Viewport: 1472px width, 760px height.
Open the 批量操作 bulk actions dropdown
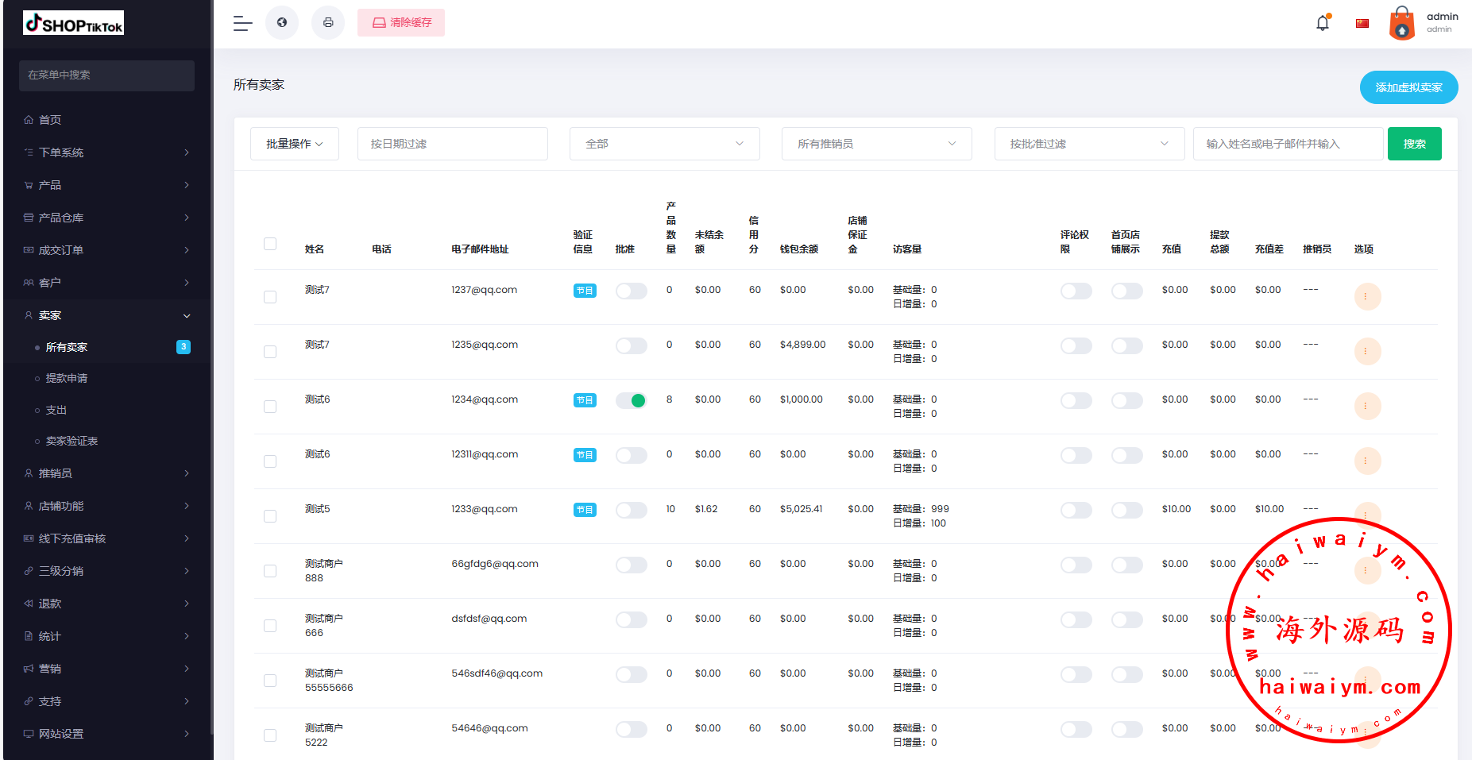pyautogui.click(x=295, y=144)
